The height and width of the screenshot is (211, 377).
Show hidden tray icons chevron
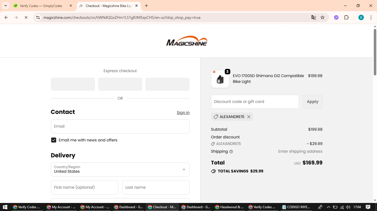[x=328, y=207]
